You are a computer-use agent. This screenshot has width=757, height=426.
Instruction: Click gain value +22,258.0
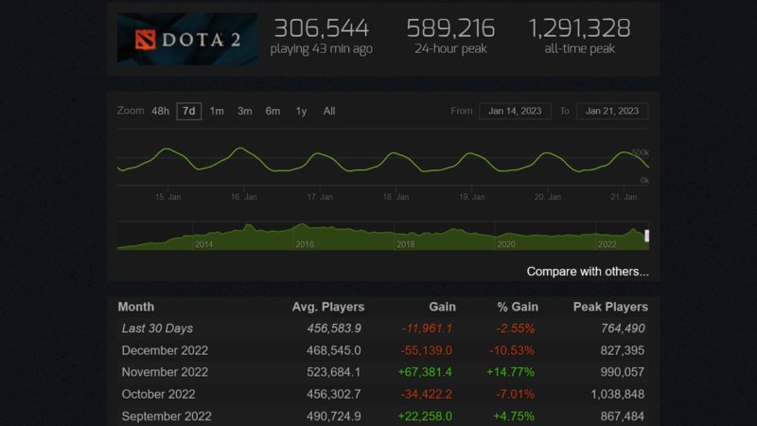point(425,416)
